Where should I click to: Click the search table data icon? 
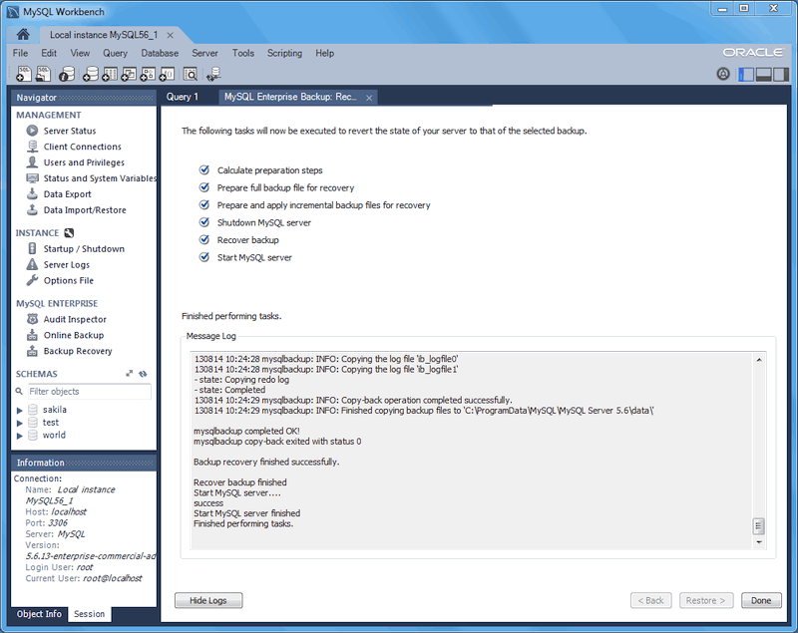191,74
